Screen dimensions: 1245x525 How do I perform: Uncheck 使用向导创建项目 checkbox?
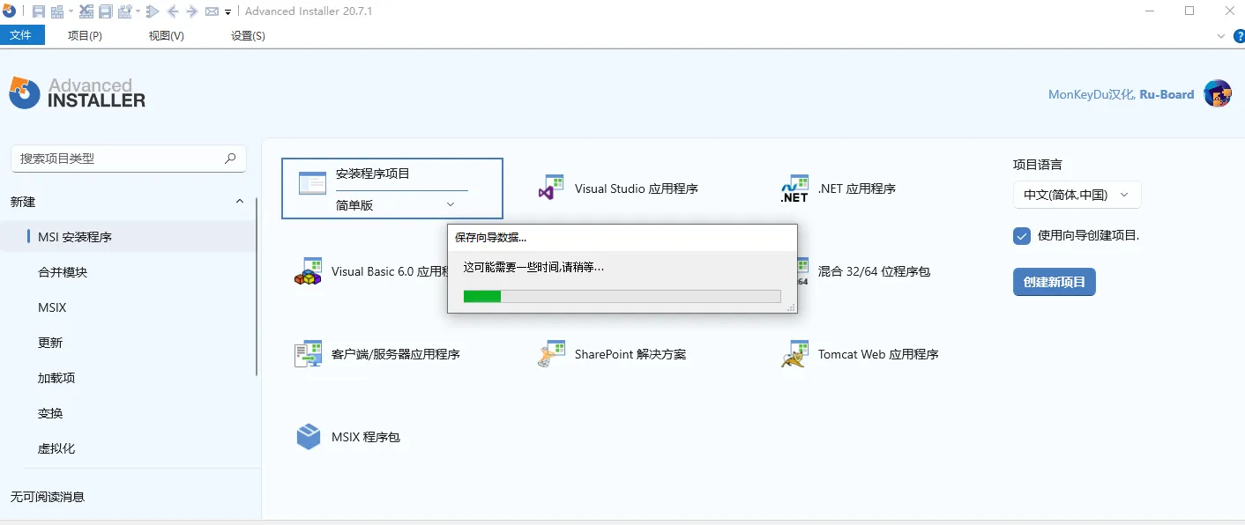point(1021,235)
